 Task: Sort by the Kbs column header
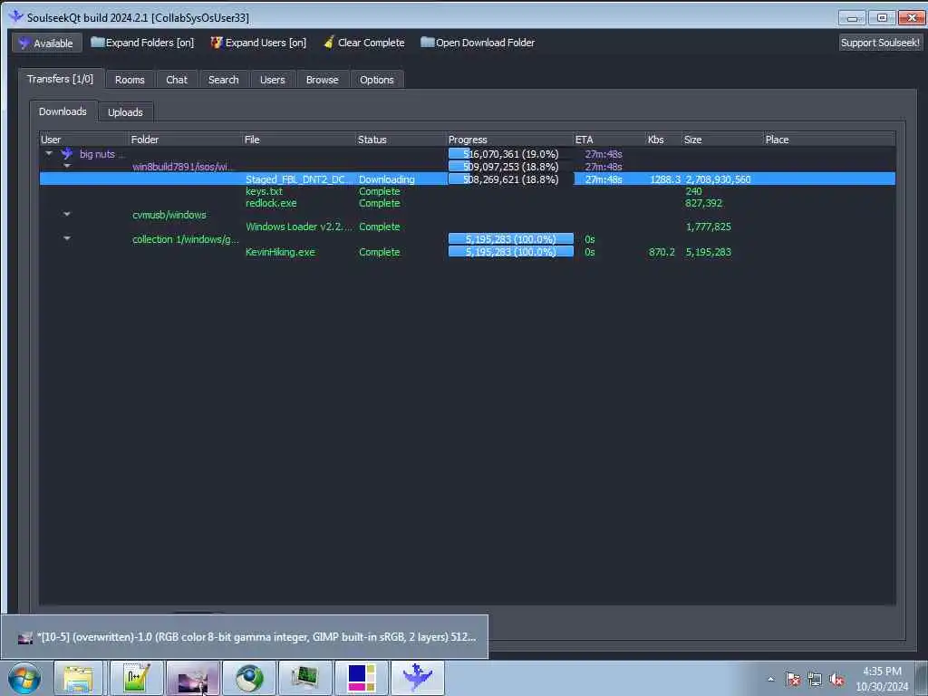(x=664, y=140)
